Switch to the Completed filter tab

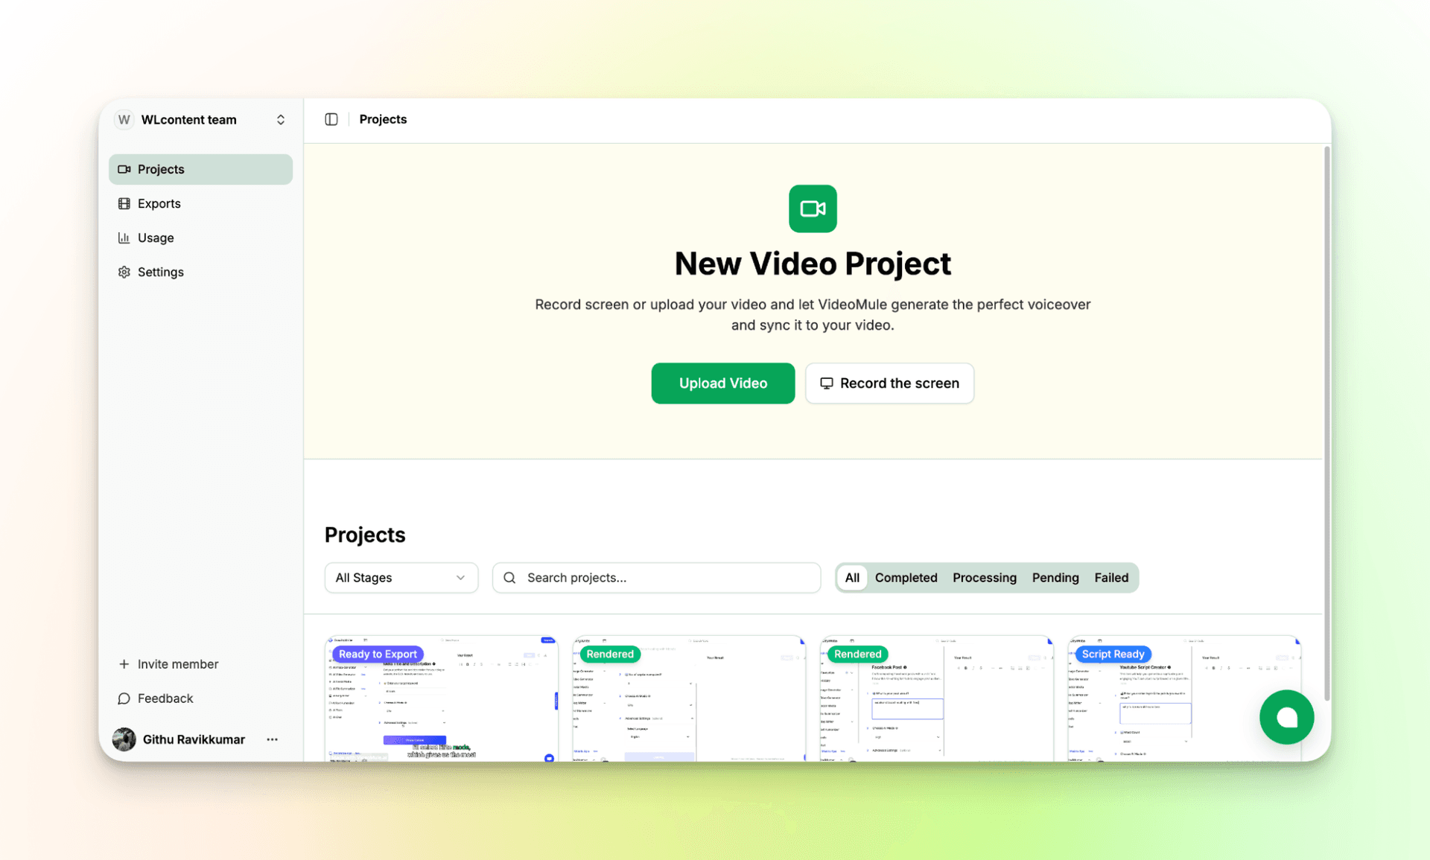click(906, 578)
